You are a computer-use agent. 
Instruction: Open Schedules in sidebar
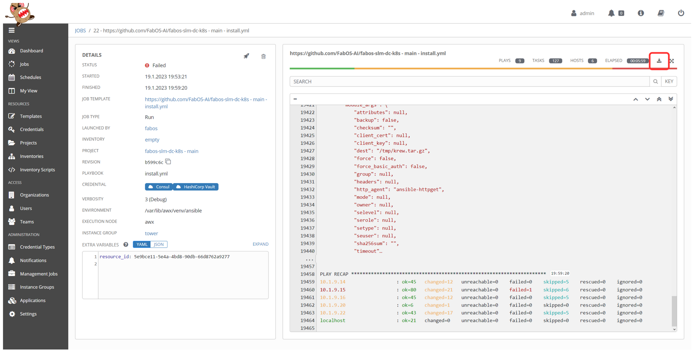[x=30, y=77]
